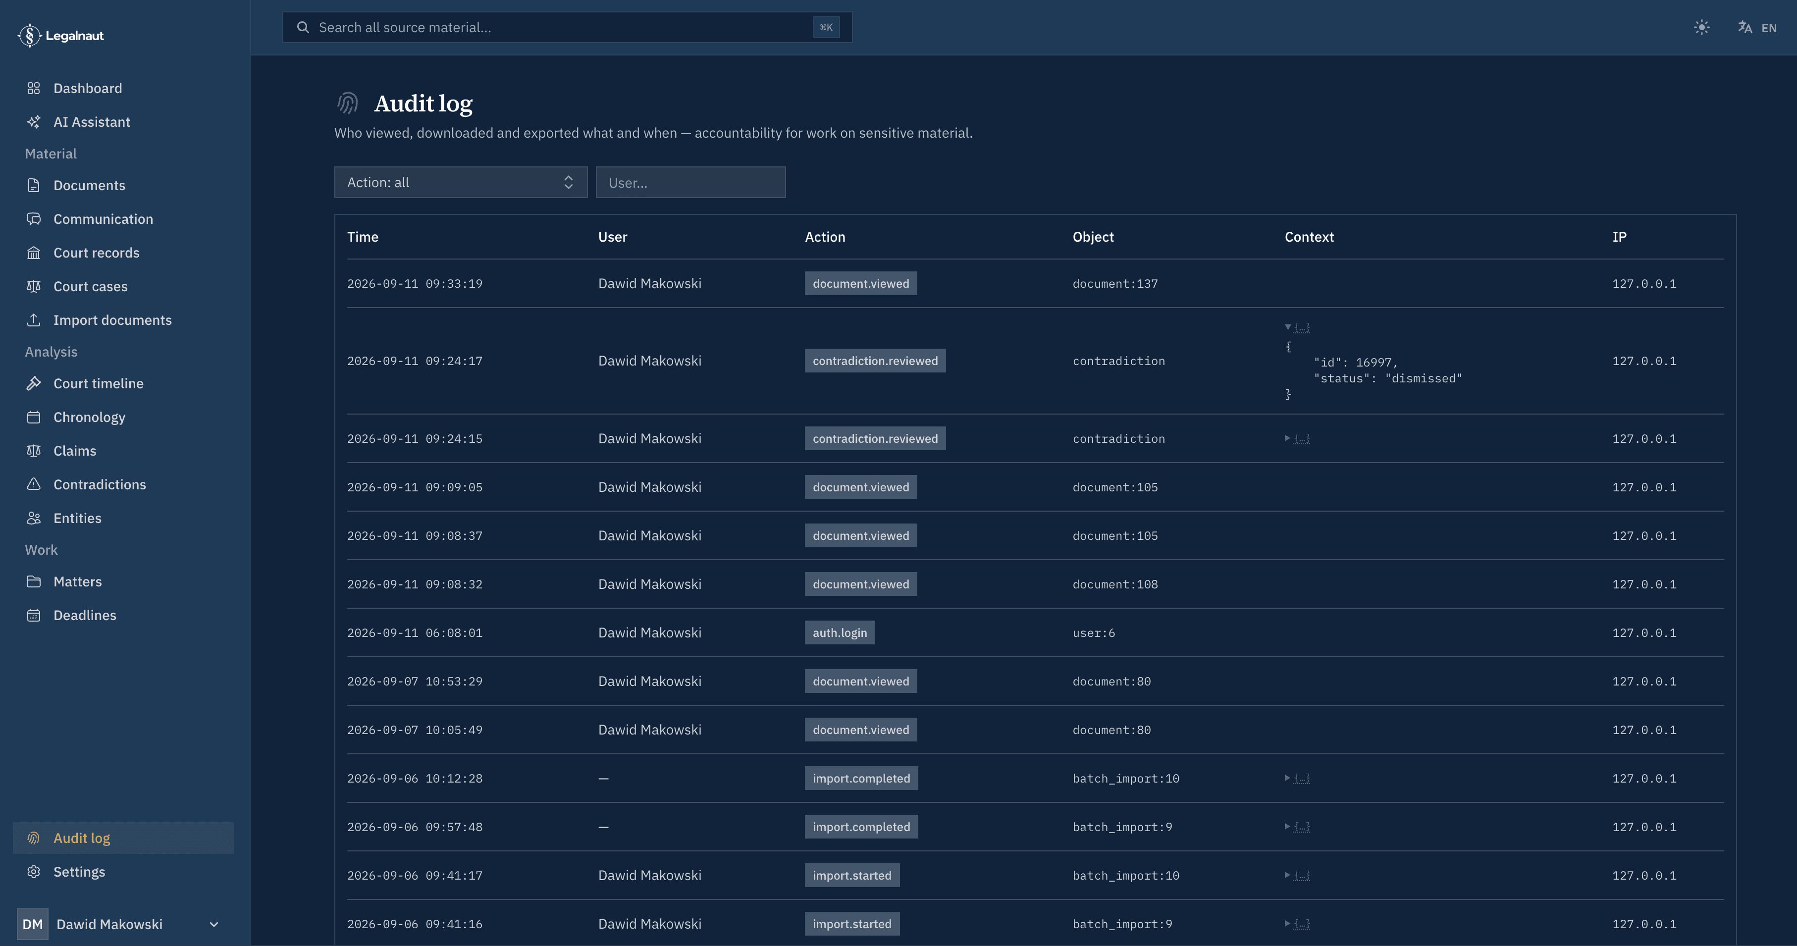Open Dashboard from its grid icon
This screenshot has width=1797, height=946.
point(34,89)
